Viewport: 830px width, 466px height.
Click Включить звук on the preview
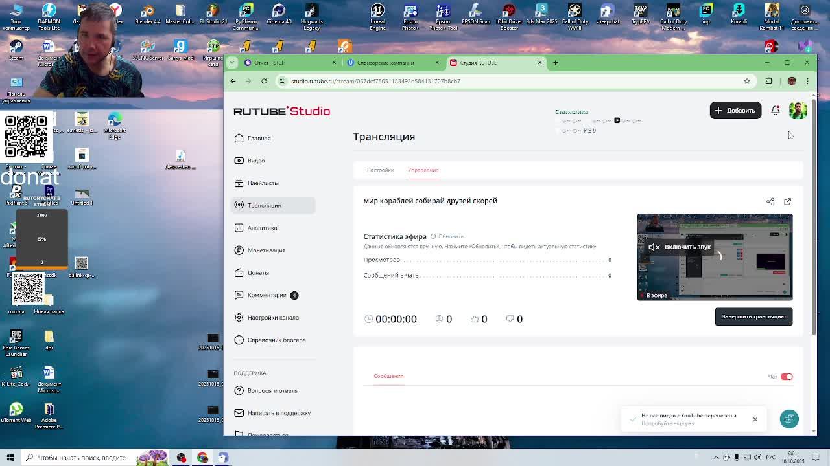[x=680, y=247]
